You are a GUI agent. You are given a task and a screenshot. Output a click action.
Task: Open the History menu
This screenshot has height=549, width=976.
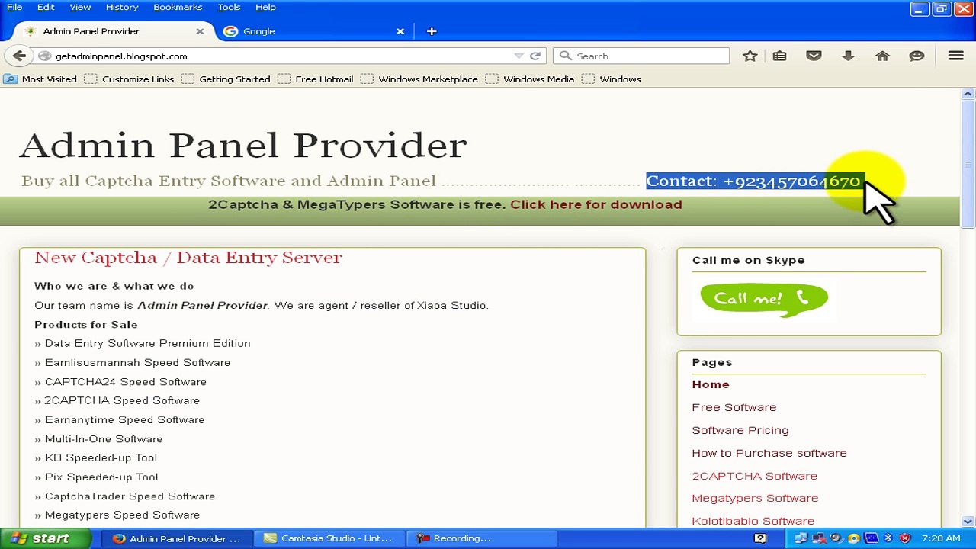click(x=122, y=7)
